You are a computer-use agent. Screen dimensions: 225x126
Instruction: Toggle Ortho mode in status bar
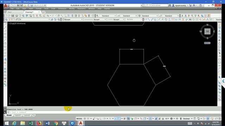click(101, 119)
